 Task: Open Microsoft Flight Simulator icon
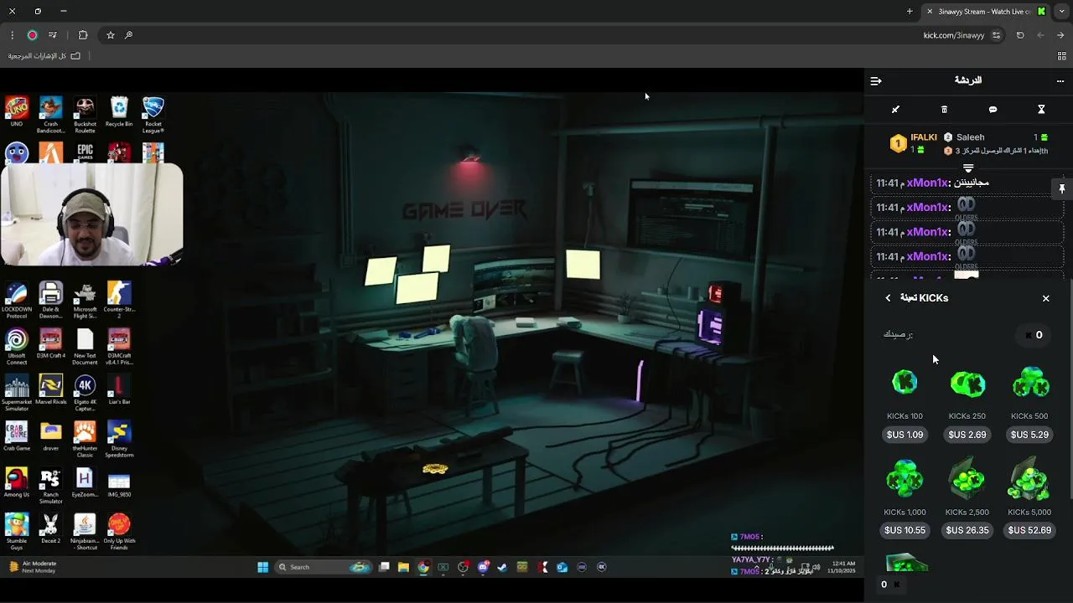pos(85,300)
